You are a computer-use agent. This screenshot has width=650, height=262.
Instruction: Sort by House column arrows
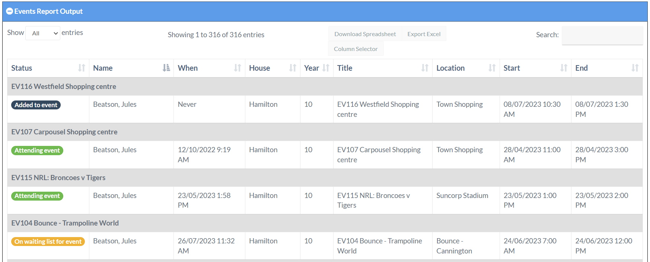click(x=293, y=68)
